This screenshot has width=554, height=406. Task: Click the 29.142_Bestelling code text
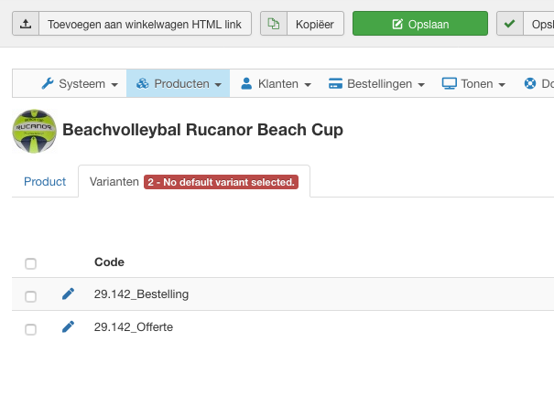click(x=141, y=294)
